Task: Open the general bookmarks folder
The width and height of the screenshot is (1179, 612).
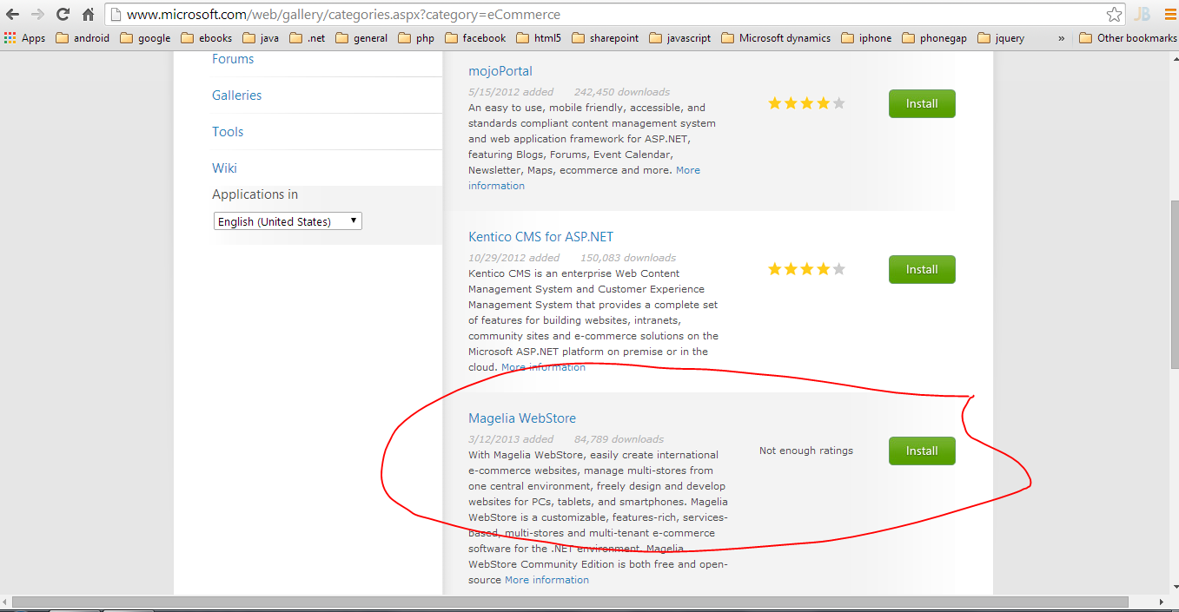Action: tap(361, 38)
